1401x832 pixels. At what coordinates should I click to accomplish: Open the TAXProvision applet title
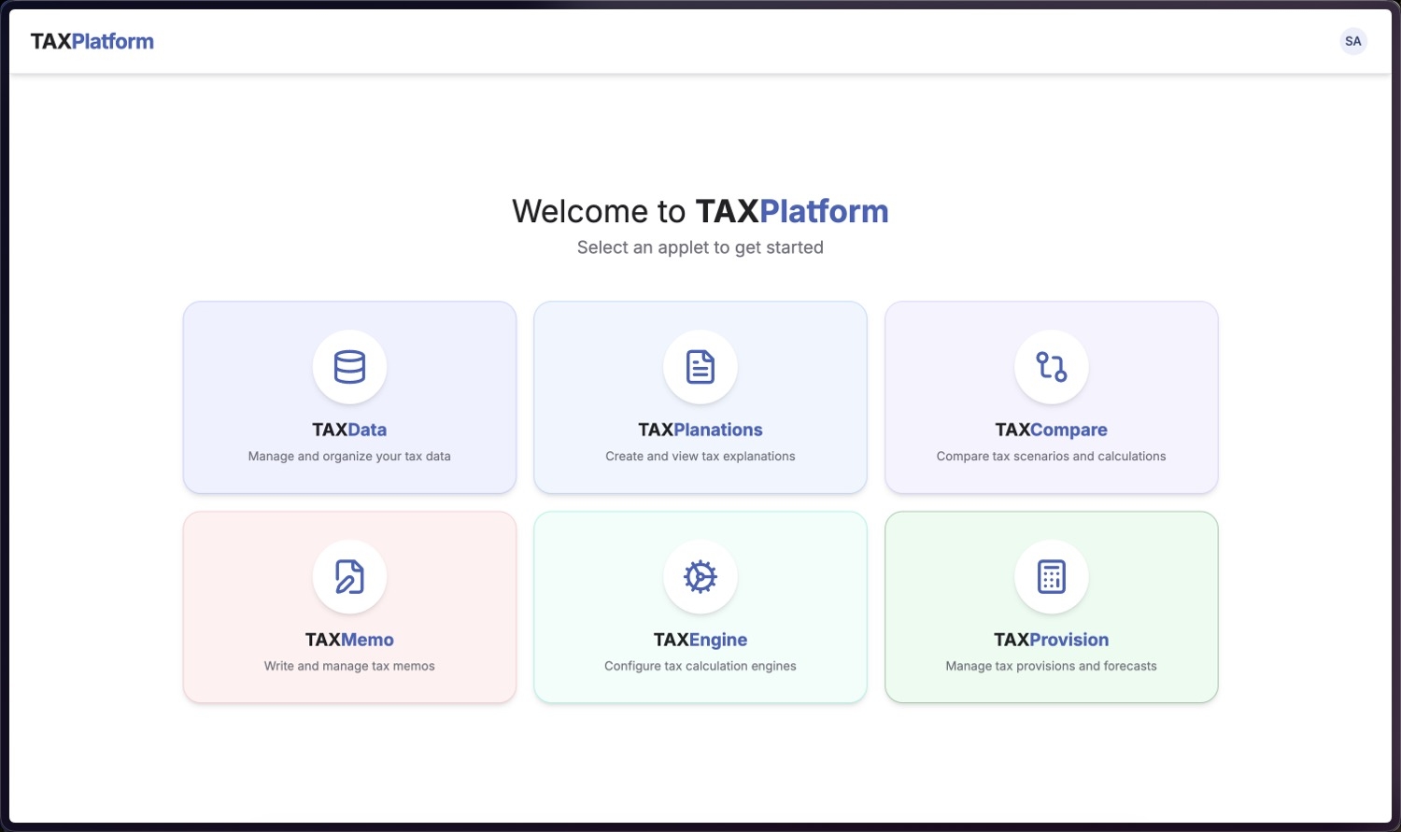point(1052,640)
